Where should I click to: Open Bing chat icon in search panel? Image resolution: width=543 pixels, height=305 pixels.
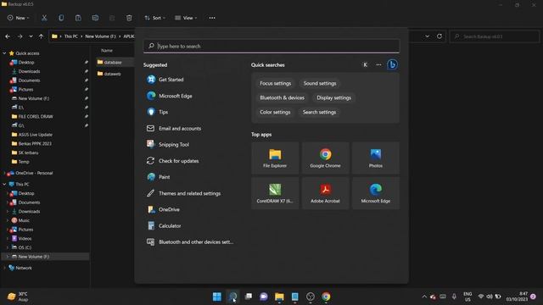[392, 64]
